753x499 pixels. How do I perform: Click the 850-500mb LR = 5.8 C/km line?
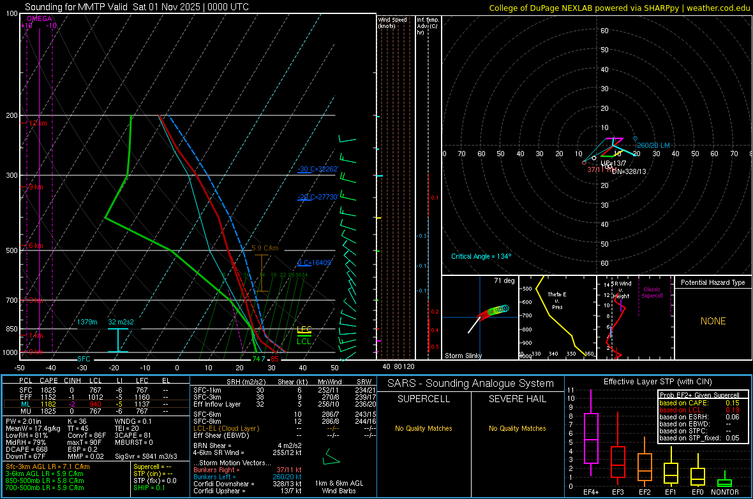[45, 481]
